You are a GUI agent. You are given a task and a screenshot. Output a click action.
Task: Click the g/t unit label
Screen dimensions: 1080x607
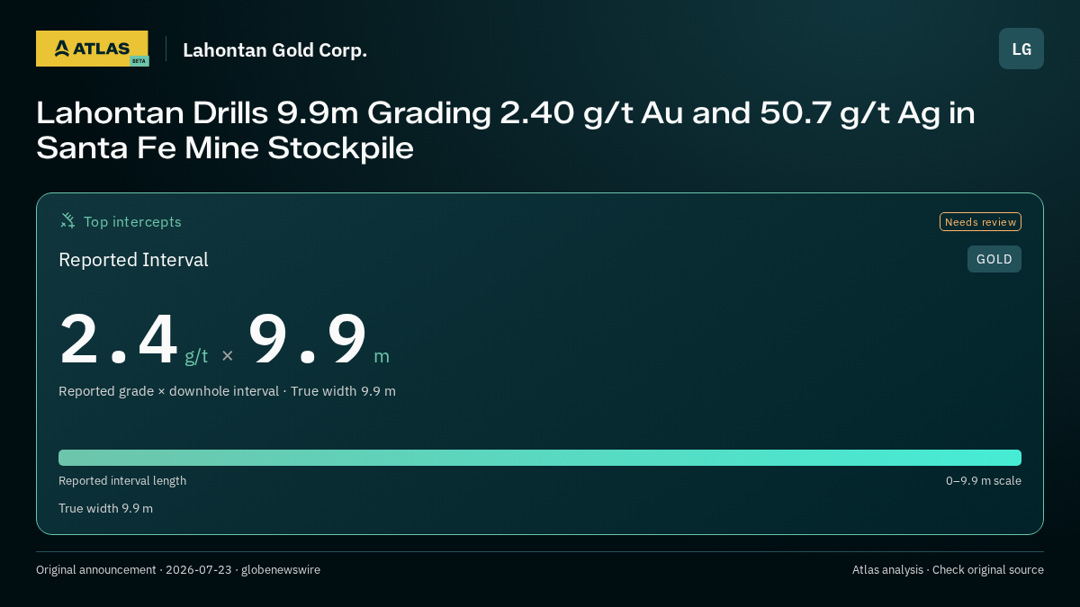tap(196, 356)
